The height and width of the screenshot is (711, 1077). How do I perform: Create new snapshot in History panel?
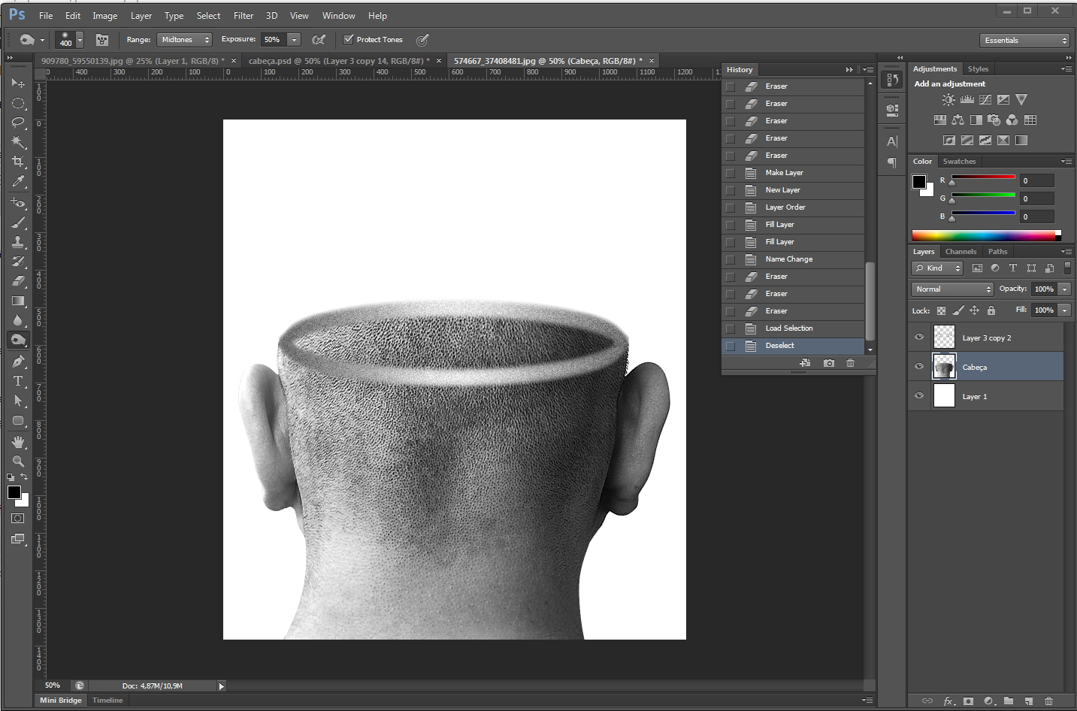click(x=828, y=363)
